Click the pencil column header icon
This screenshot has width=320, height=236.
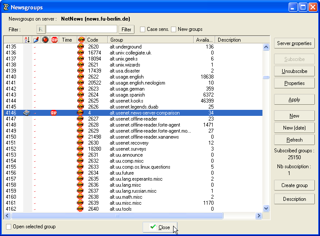pyautogui.click(x=36, y=40)
